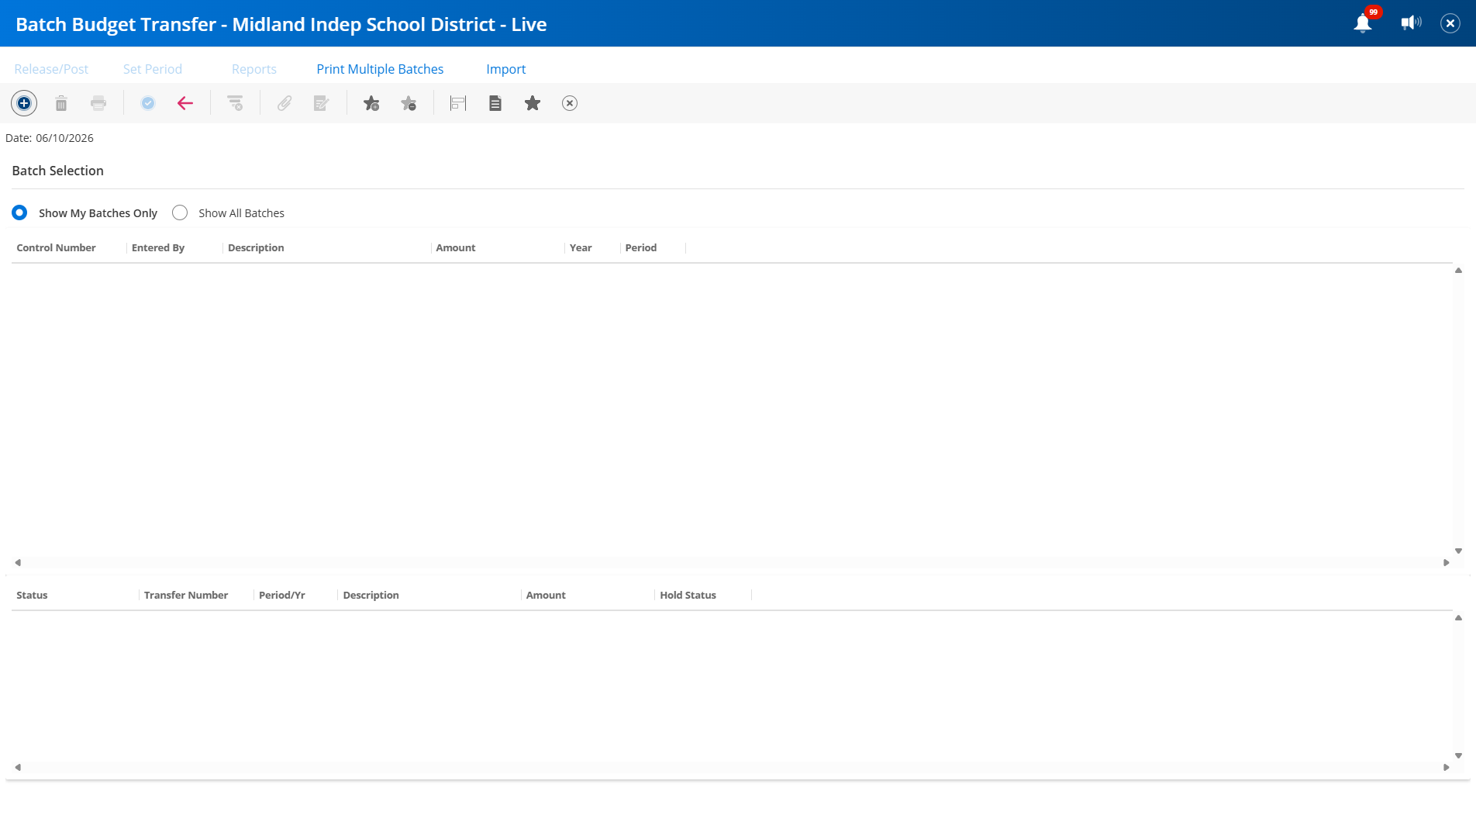Click batch grid scroll down arrow
1476x836 pixels.
(1458, 551)
